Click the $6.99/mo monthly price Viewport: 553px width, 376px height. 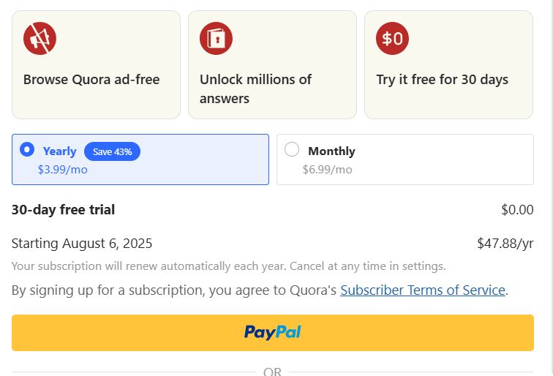coord(327,170)
